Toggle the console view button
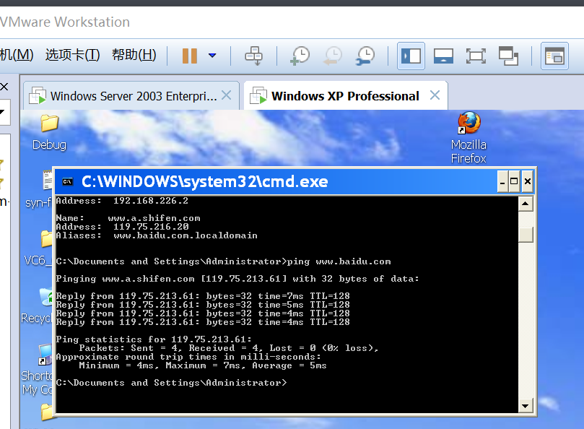584x429 pixels. pyautogui.click(x=554, y=56)
